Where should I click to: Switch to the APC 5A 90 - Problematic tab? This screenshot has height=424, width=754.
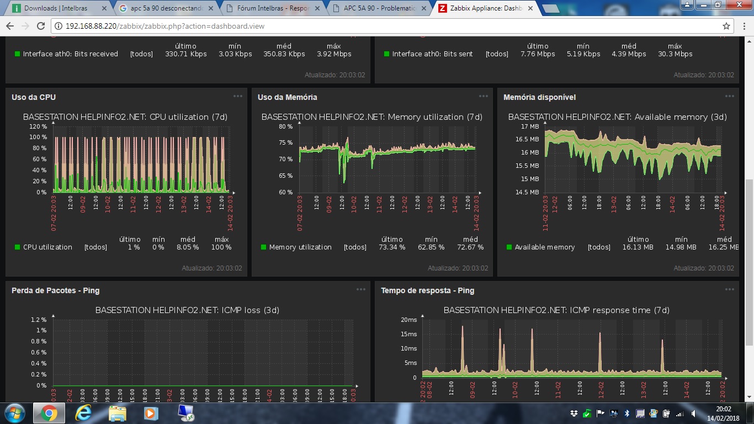click(x=379, y=8)
